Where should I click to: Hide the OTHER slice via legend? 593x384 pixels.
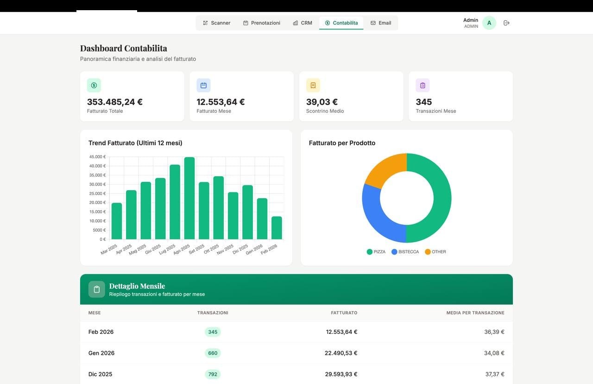coord(436,251)
